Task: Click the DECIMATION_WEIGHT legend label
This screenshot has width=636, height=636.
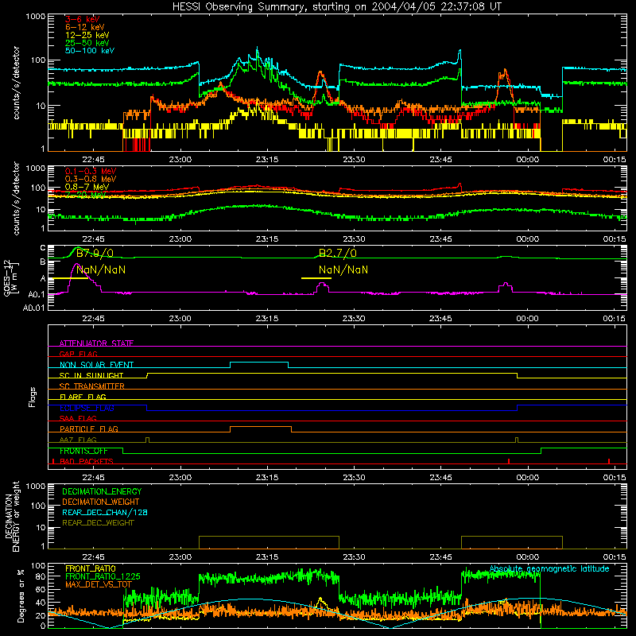Action: tap(101, 502)
